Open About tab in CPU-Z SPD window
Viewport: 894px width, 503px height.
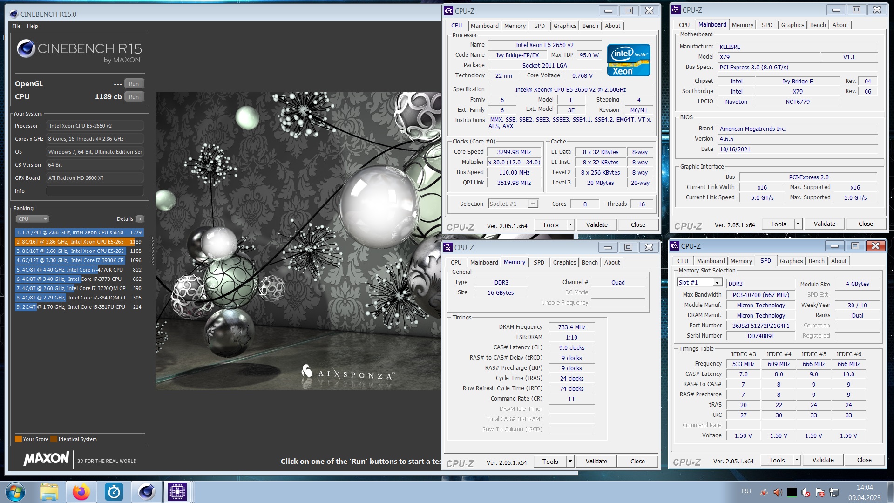tap(839, 261)
